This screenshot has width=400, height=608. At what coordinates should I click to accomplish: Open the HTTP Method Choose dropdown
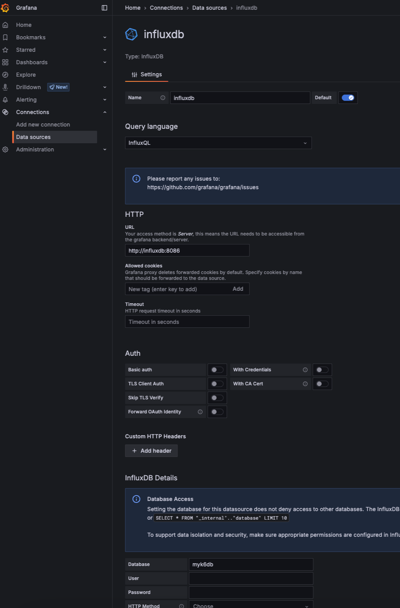point(251,605)
